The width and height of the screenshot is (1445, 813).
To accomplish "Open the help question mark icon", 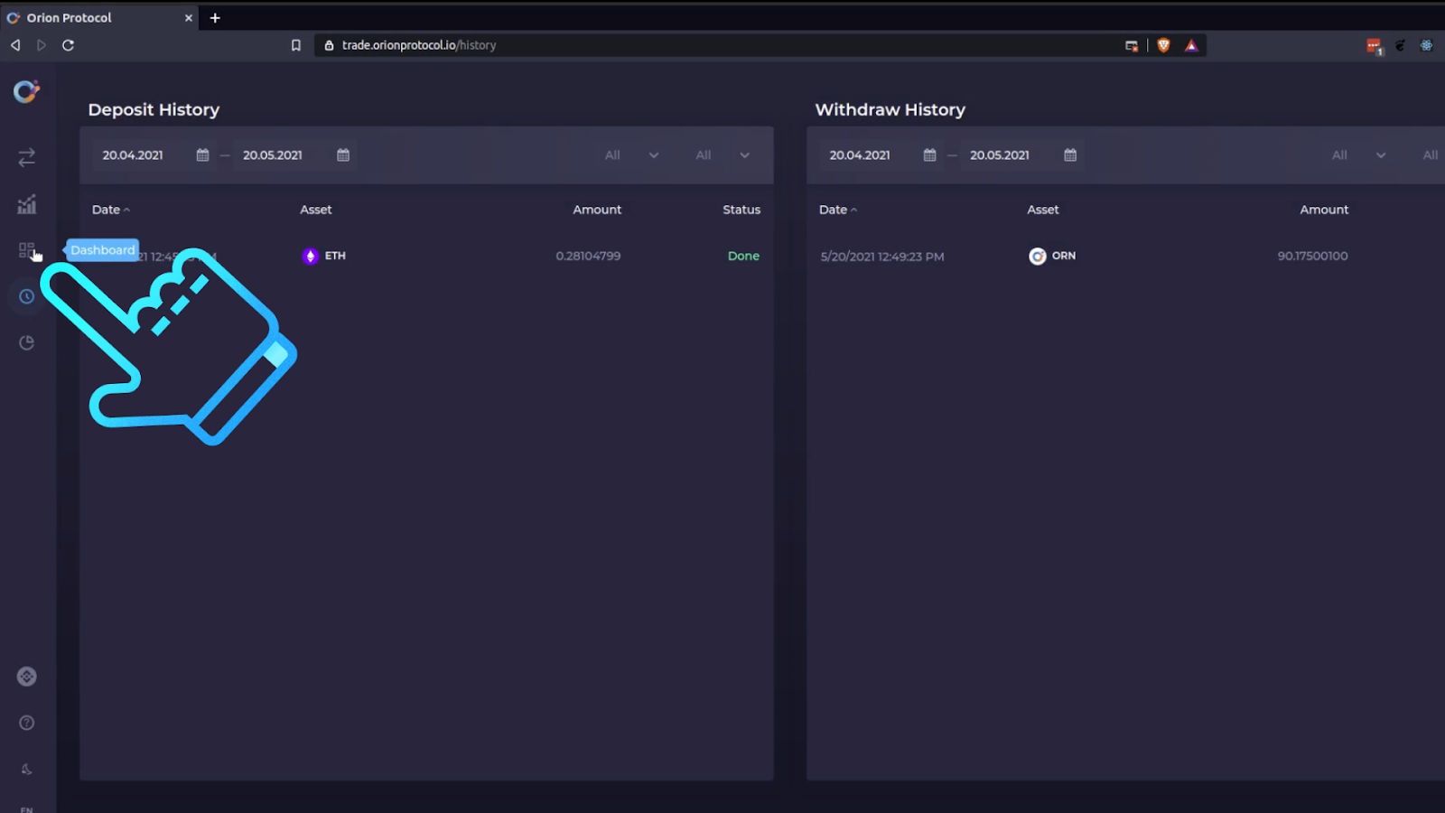I will tap(27, 723).
